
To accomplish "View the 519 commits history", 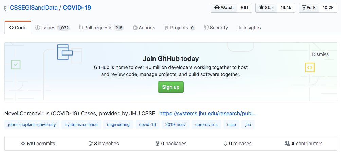I will coord(38,144).
